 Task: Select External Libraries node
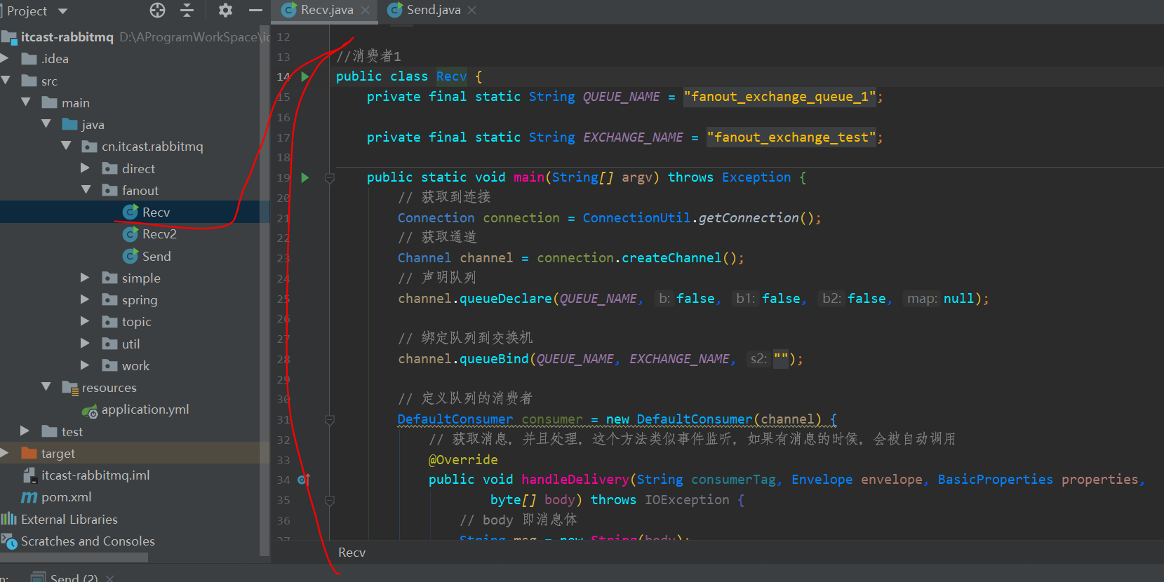point(69,520)
